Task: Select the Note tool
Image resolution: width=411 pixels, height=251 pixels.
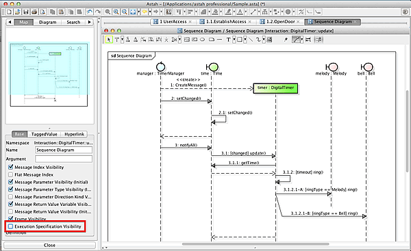Action: click(x=212, y=40)
